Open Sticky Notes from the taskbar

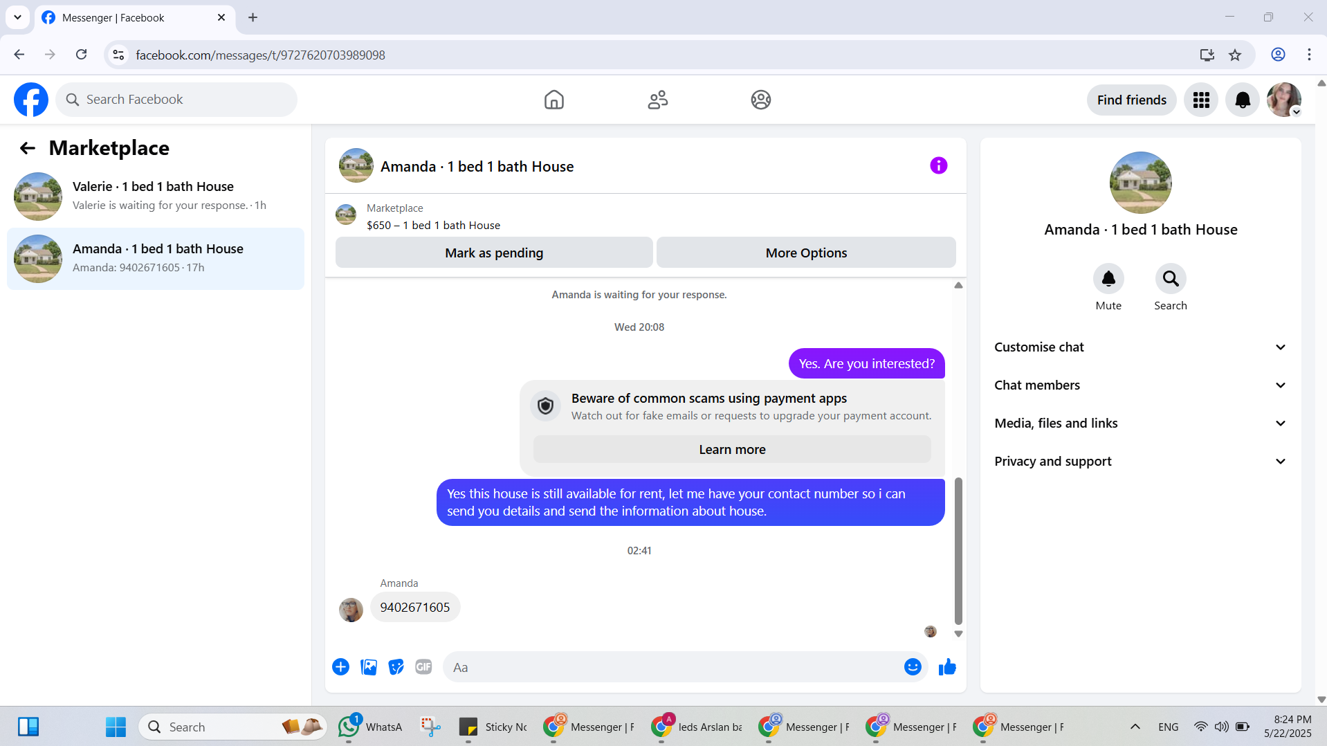(x=493, y=727)
